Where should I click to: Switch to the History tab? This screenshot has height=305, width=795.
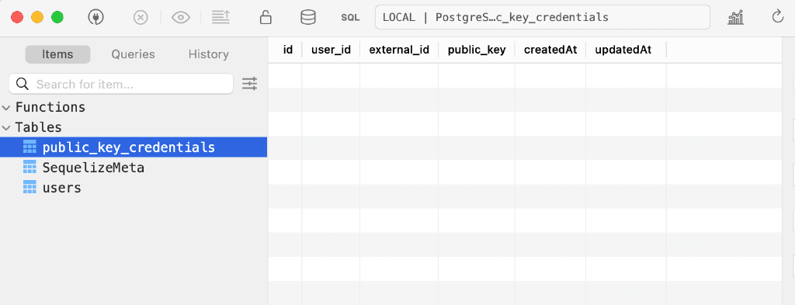click(208, 54)
